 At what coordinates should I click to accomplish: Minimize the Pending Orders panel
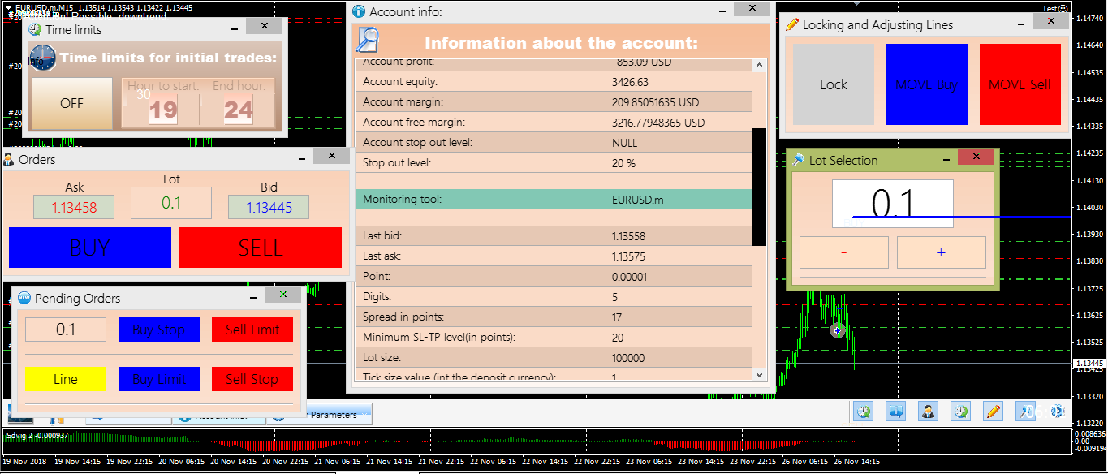click(253, 297)
